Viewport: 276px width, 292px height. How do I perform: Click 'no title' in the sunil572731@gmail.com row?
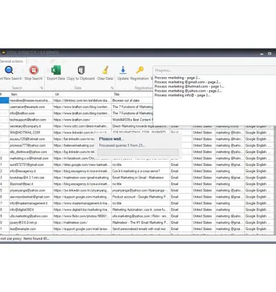pos(141,165)
